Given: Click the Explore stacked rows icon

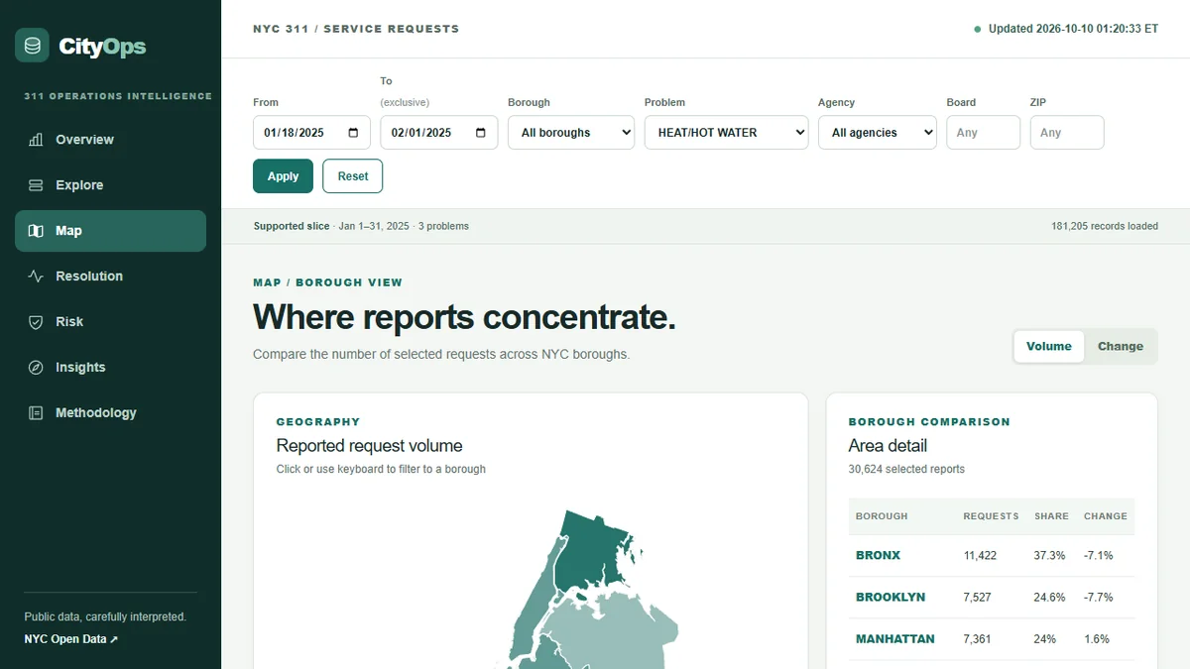Looking at the screenshot, I should pyautogui.click(x=36, y=185).
